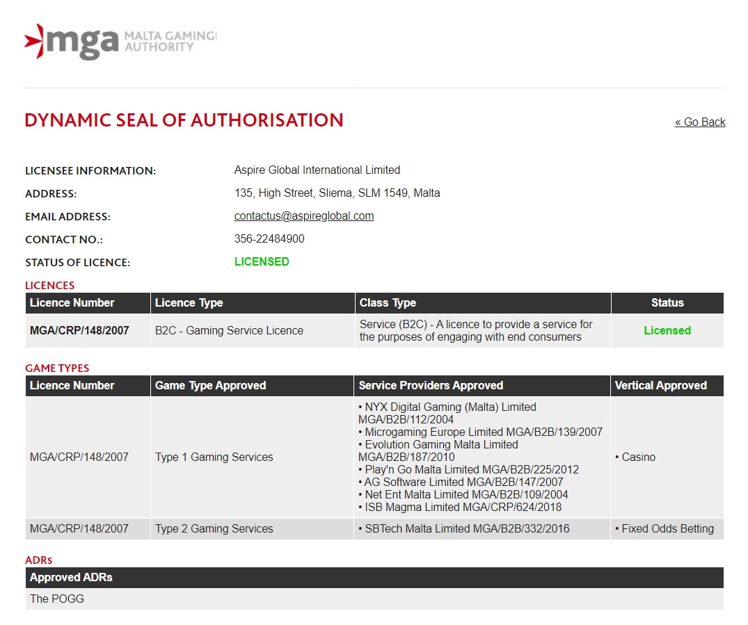Click licence number in Type 2 Gaming row
This screenshot has width=748, height=625.
(x=79, y=528)
